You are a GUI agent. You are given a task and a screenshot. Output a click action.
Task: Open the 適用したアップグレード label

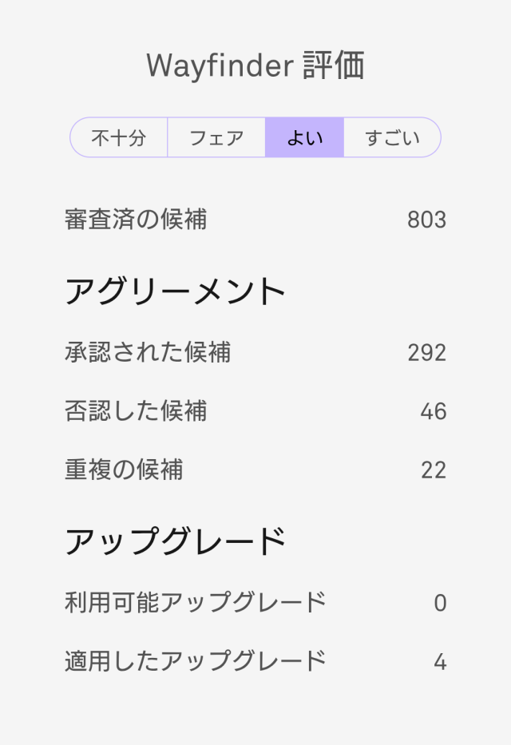196,661
